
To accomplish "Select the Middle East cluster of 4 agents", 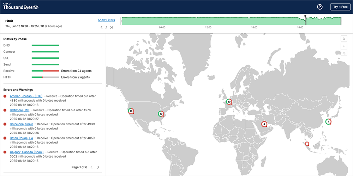I will pyautogui.click(x=264, y=124).
